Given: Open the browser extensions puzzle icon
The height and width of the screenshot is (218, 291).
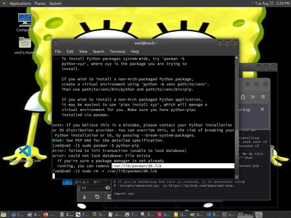Looking at the screenshot, I should 243,97.
